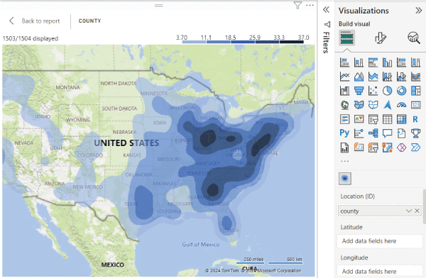
Task: Select the Q&A speech bubble visual
Action: tap(388, 133)
